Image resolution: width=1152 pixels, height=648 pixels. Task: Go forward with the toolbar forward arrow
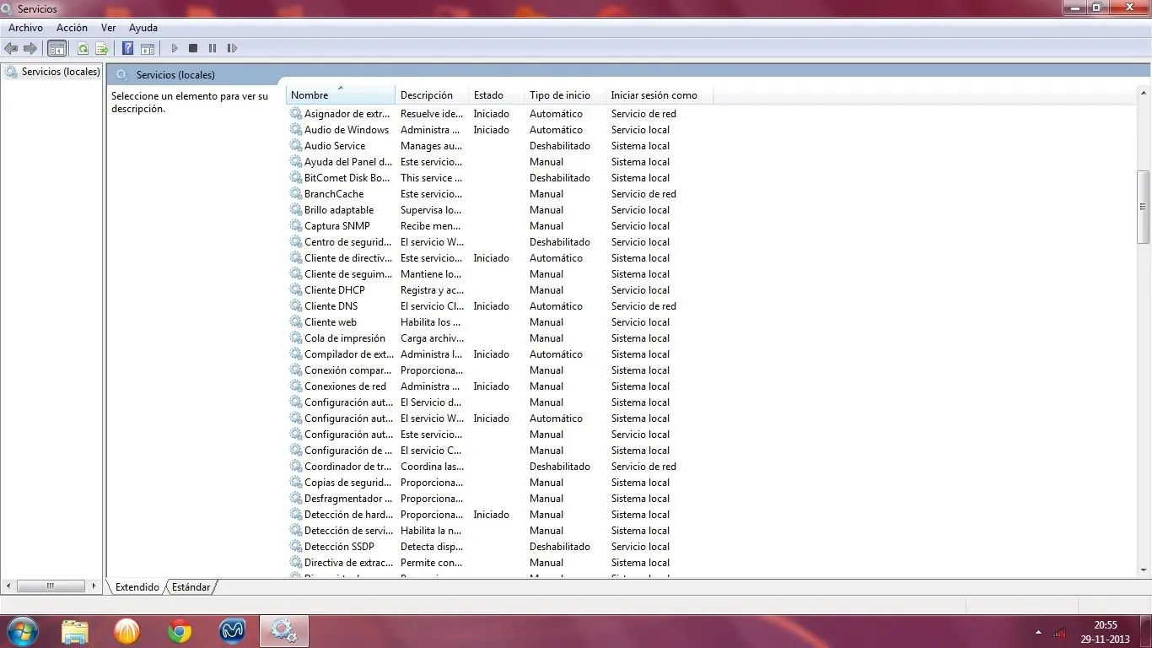[30, 49]
